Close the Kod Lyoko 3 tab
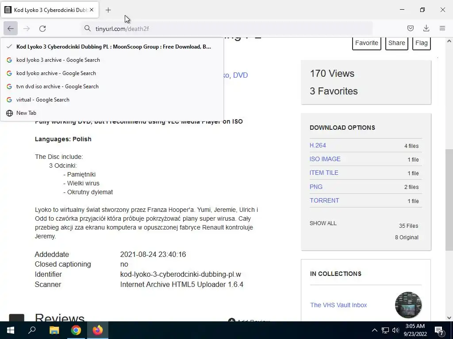 (x=92, y=10)
